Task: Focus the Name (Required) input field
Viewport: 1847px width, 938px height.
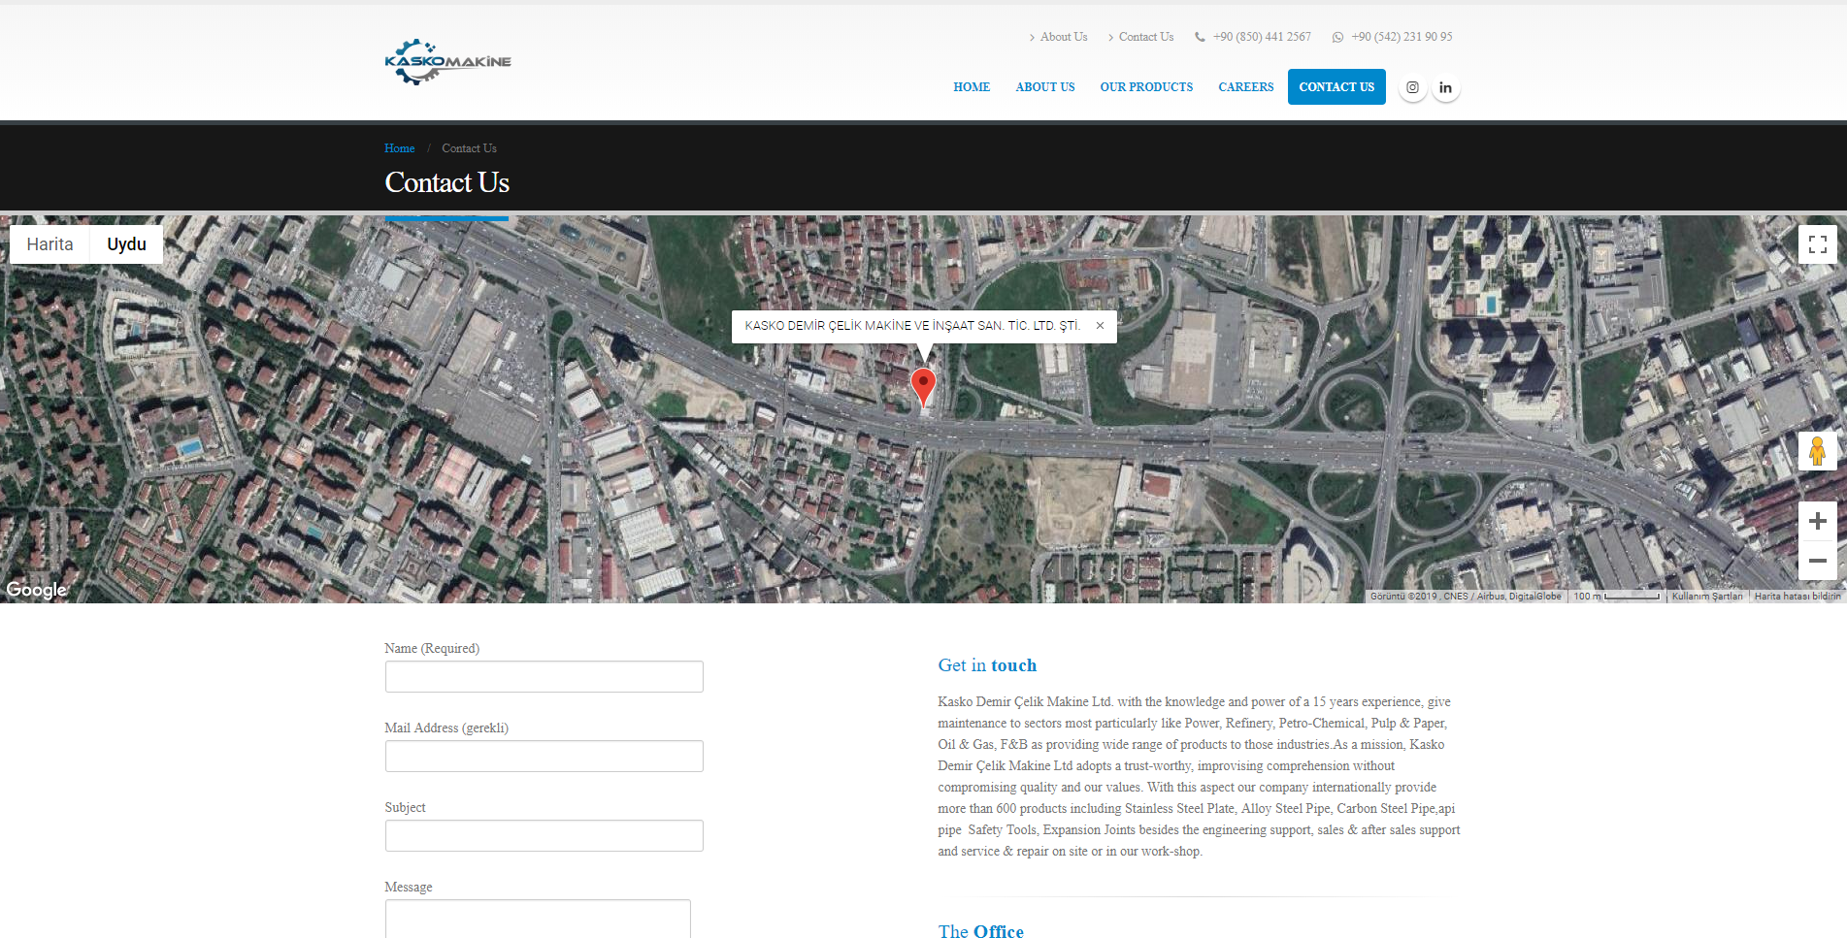Action: (x=544, y=676)
